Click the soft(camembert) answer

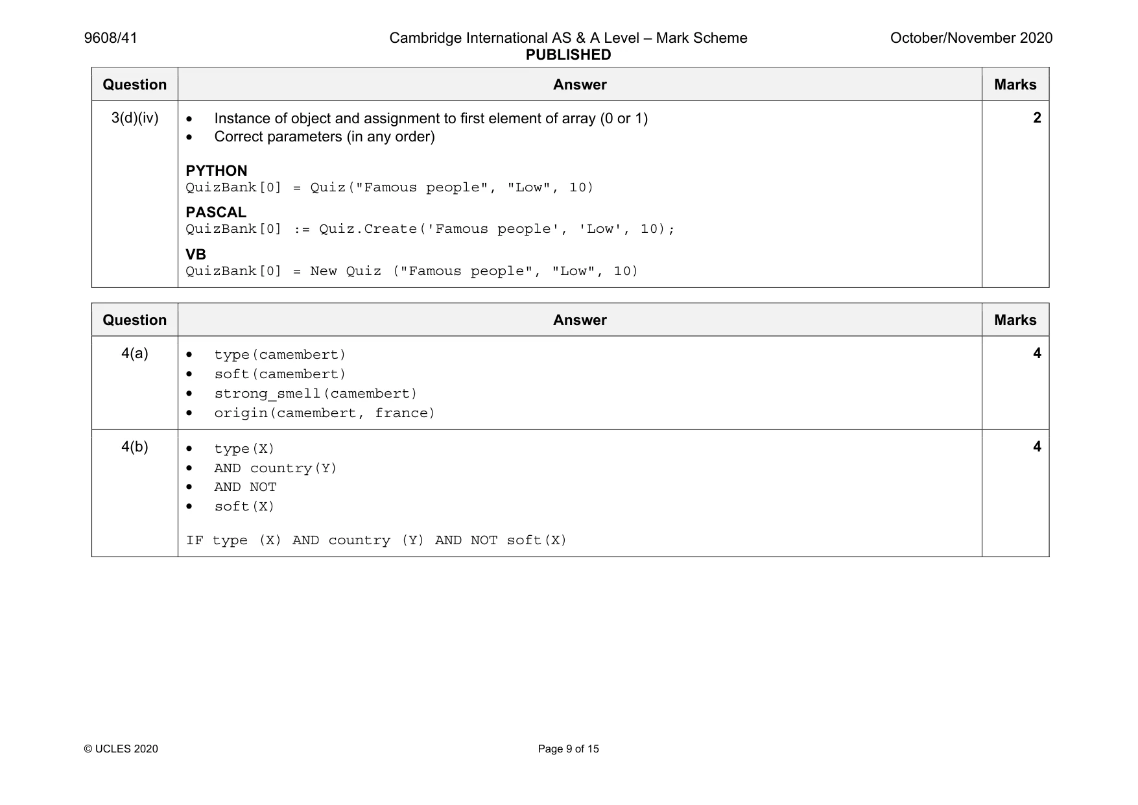point(280,374)
